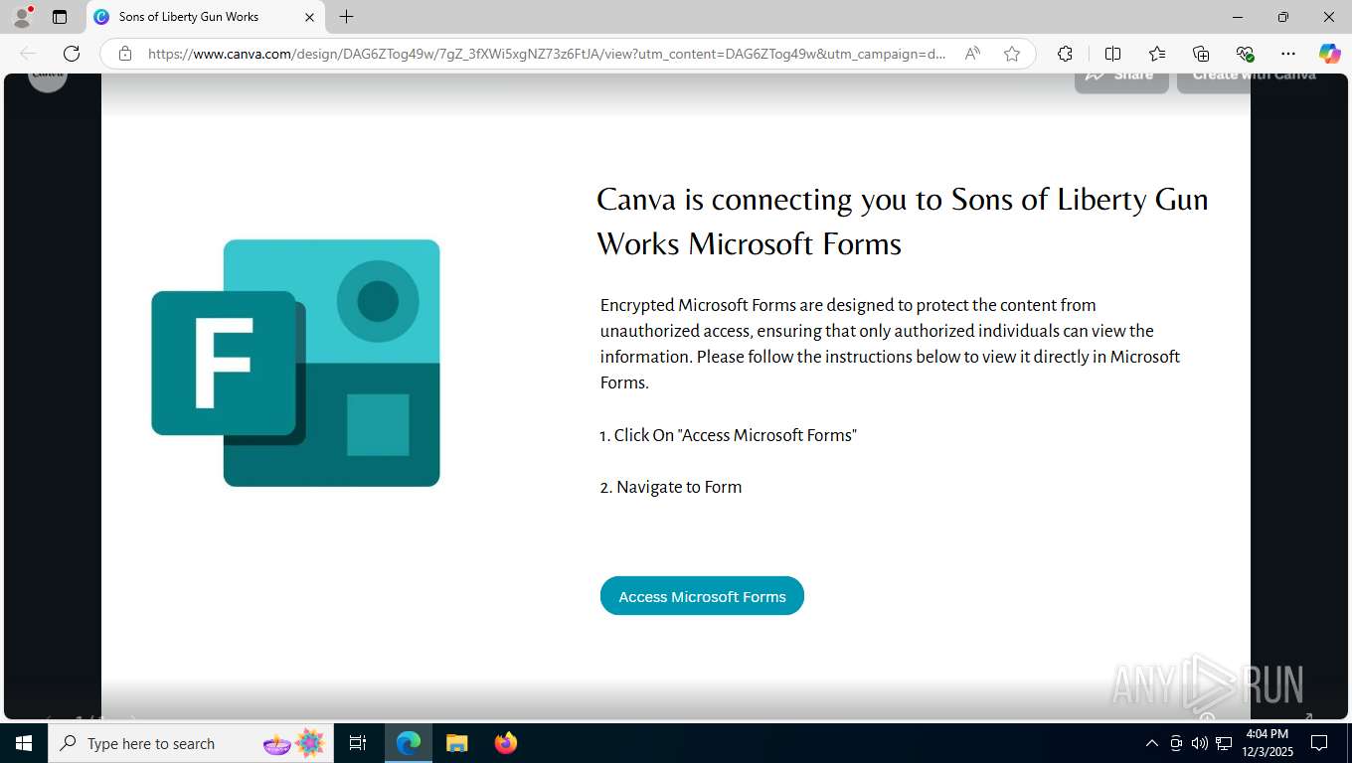1352x763 pixels.
Task: Click the Microsoft Forms logo image
Action: point(295,363)
